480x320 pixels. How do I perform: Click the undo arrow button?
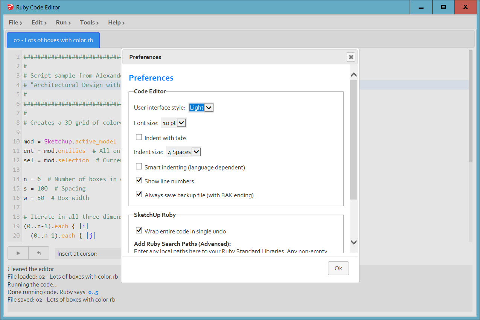[x=39, y=253]
